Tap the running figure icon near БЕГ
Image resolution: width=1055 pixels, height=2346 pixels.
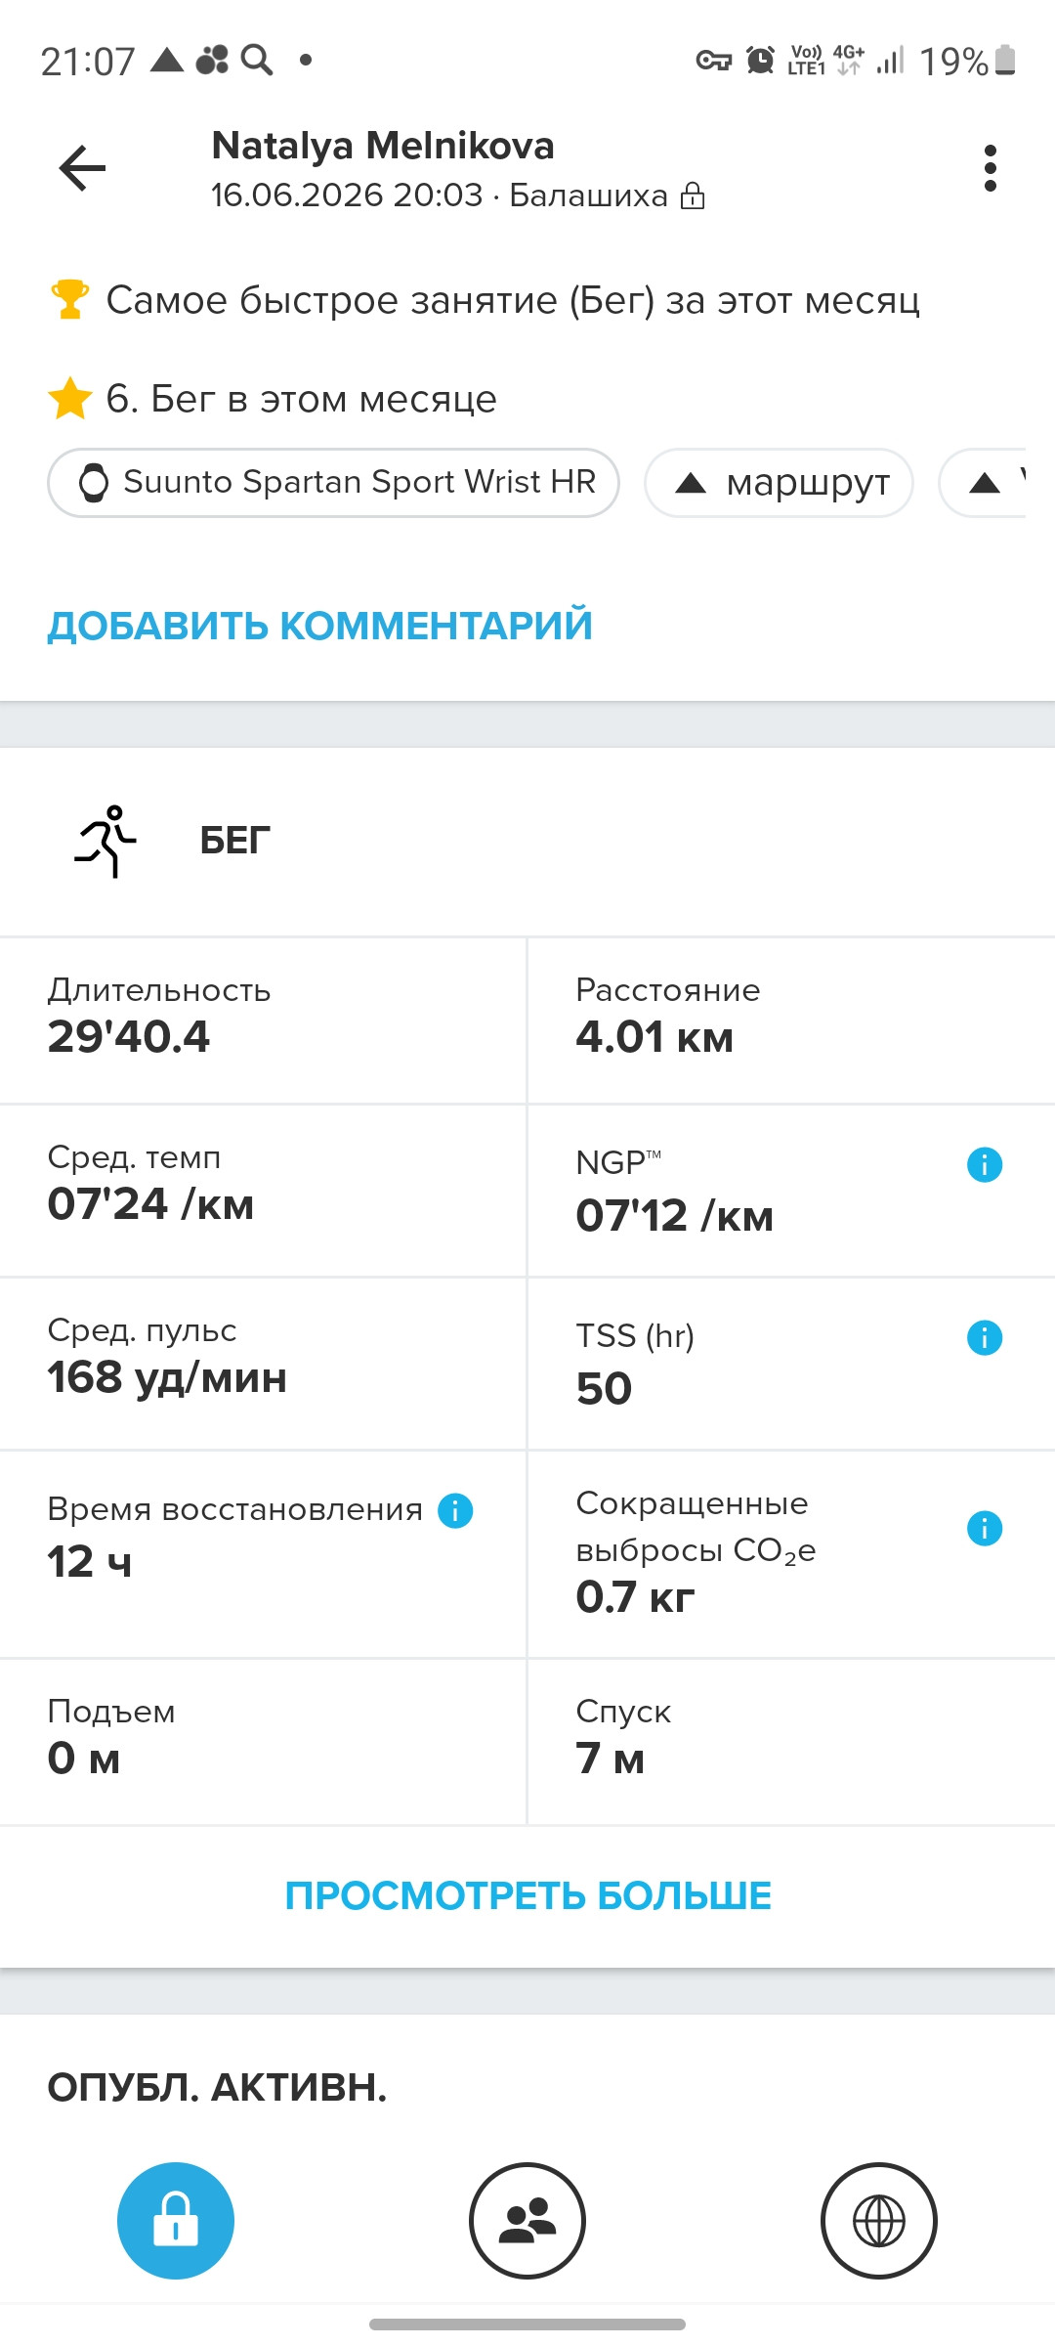(105, 841)
